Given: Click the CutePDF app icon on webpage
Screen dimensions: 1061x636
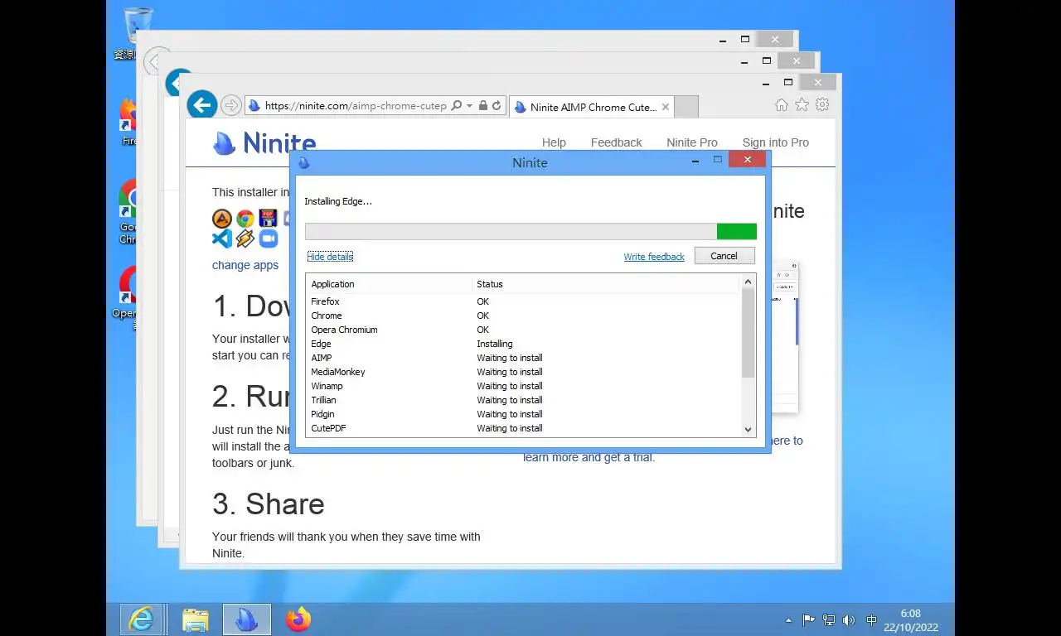Looking at the screenshot, I should (x=268, y=219).
